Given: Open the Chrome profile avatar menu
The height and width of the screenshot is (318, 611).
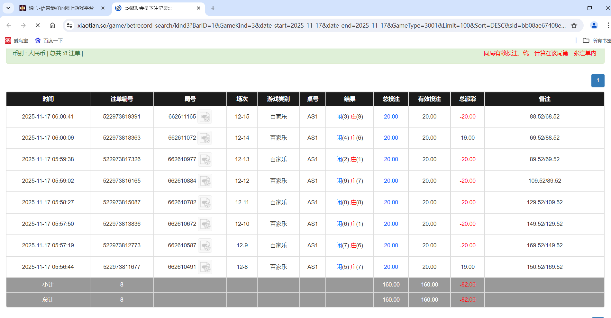Looking at the screenshot, I should tap(594, 25).
